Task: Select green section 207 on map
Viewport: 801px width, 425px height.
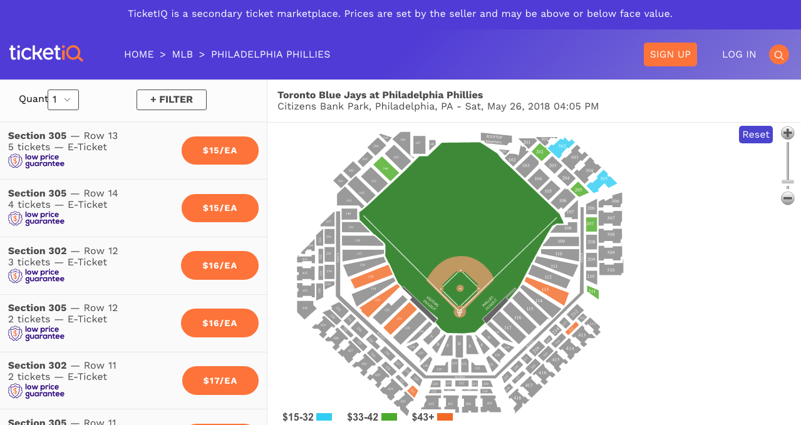Action: 591,224
